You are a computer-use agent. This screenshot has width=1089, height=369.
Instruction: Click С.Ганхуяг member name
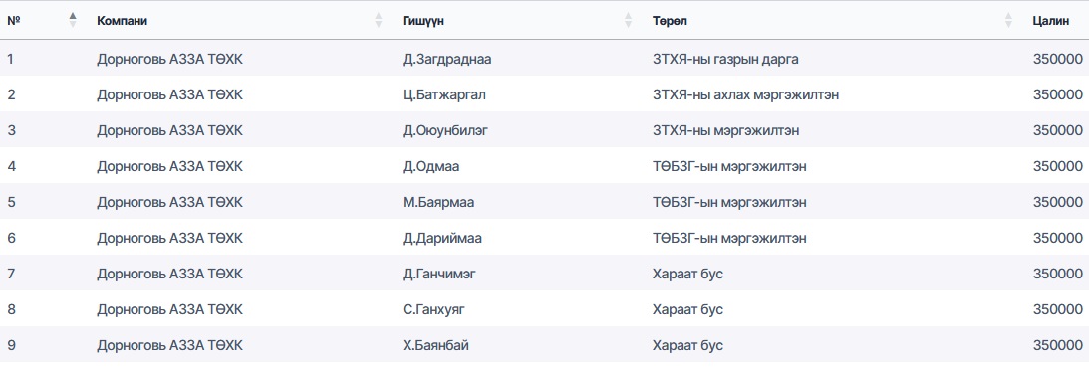pos(433,310)
